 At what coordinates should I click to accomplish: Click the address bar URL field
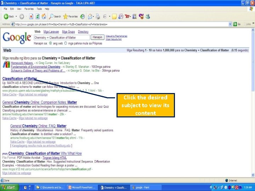click(x=121, y=24)
